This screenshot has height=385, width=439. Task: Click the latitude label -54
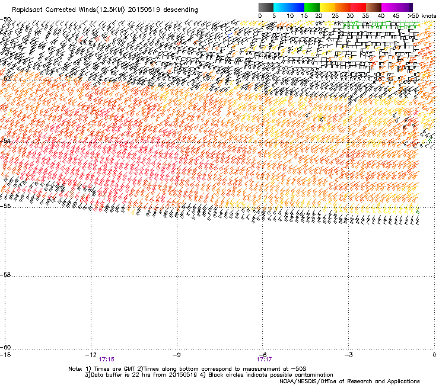pos(5,140)
